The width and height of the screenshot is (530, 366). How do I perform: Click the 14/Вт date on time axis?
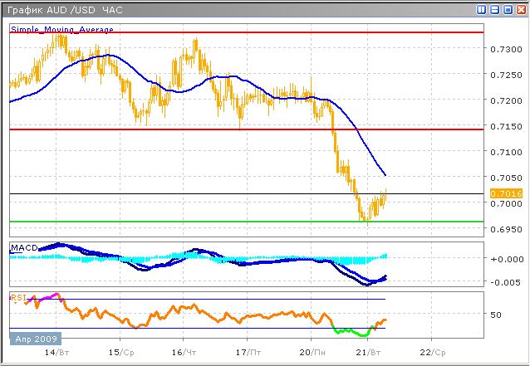click(56, 353)
